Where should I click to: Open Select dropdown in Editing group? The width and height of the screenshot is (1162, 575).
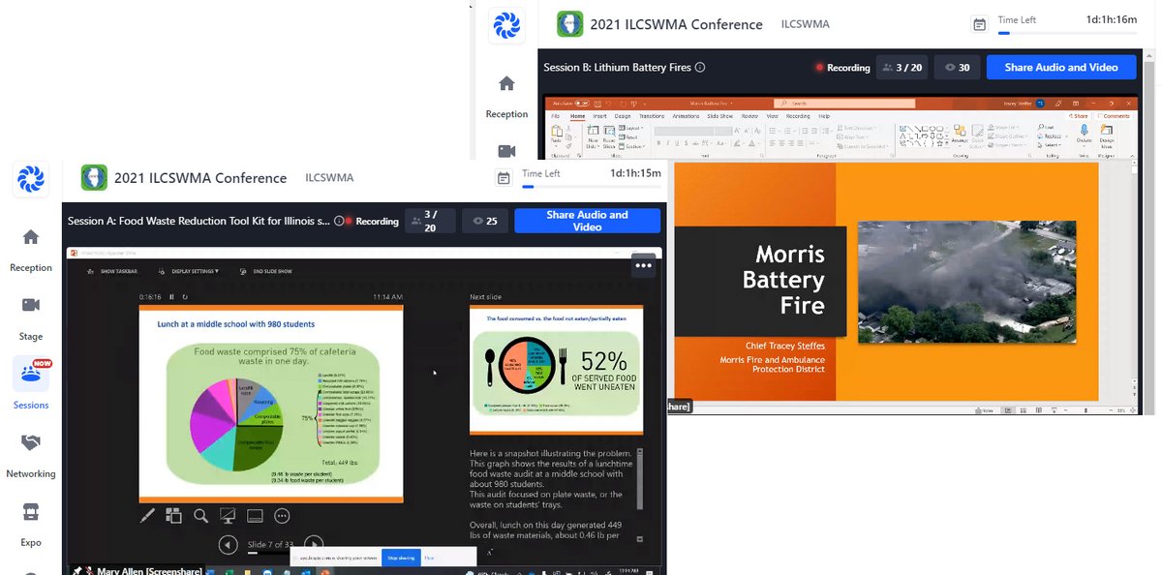(x=1048, y=144)
